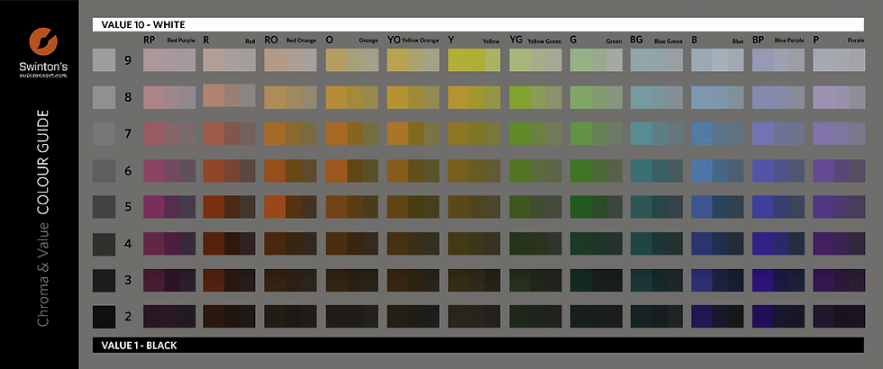Viewport: 883px width, 369px height.
Task: Choose the Yellow swatch strip at value 4
Action: (x=474, y=244)
